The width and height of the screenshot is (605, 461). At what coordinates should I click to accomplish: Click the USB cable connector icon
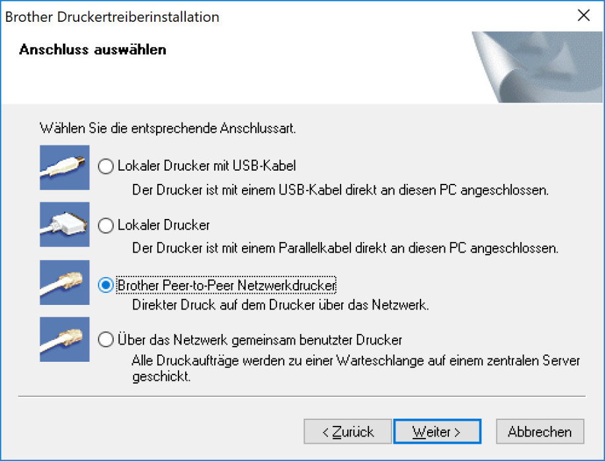click(x=64, y=167)
